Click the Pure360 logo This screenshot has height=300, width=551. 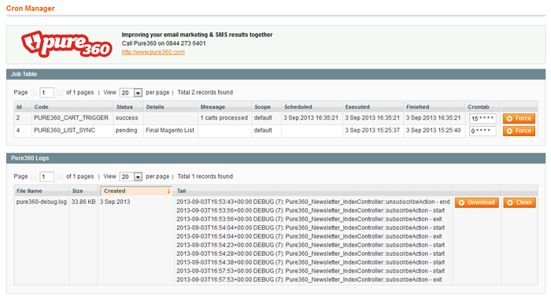[x=66, y=44]
